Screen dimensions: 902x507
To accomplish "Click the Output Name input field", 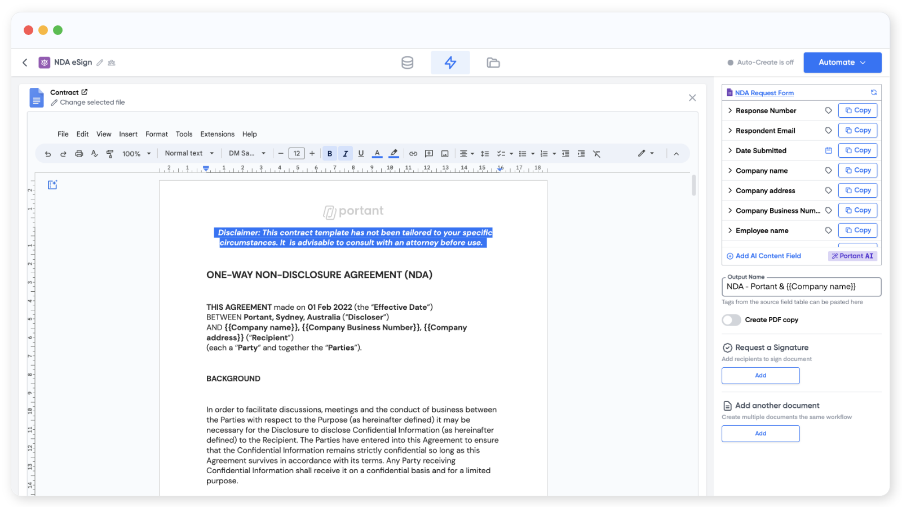I will click(x=801, y=287).
